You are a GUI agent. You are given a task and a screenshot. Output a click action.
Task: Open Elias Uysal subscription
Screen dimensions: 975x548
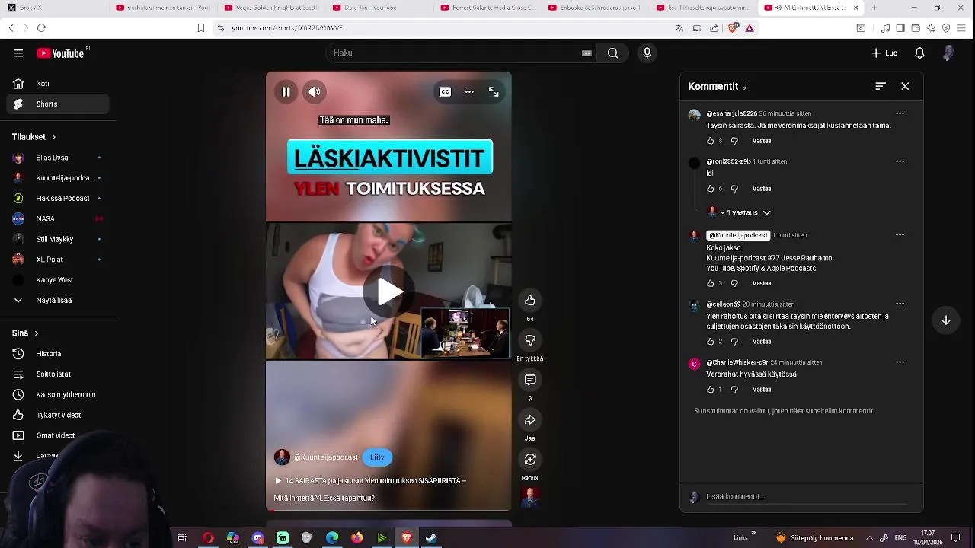[58, 158]
